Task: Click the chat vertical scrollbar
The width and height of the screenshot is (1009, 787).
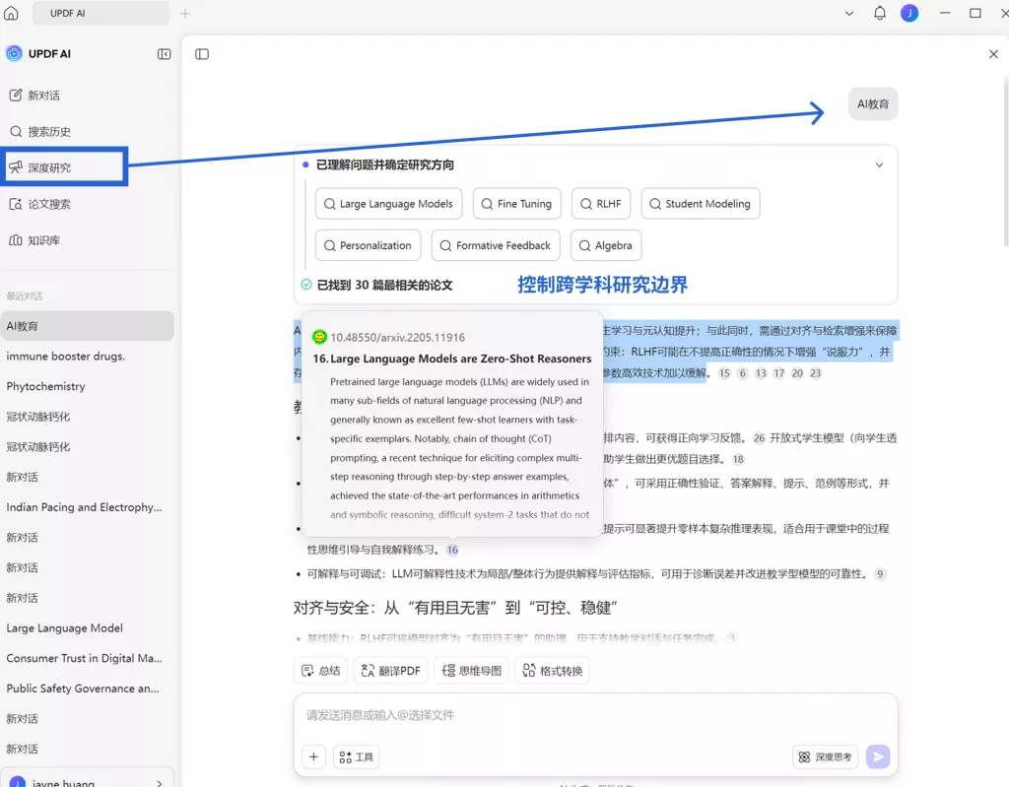Action: click(1005, 161)
